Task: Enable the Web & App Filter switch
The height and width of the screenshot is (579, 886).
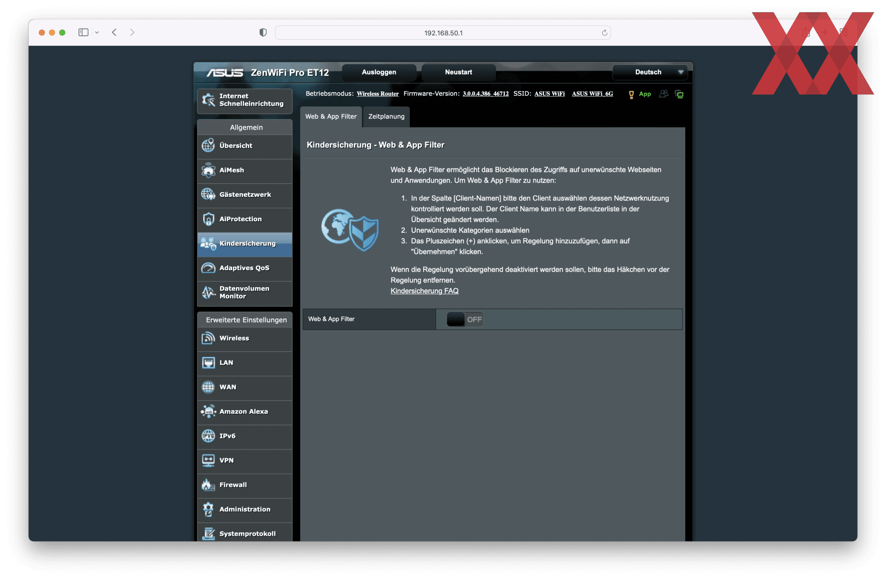Action: pyautogui.click(x=465, y=319)
